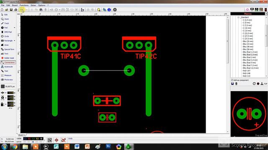Select the Zone tool
This screenshot has width=268, height=150.
[5, 45]
